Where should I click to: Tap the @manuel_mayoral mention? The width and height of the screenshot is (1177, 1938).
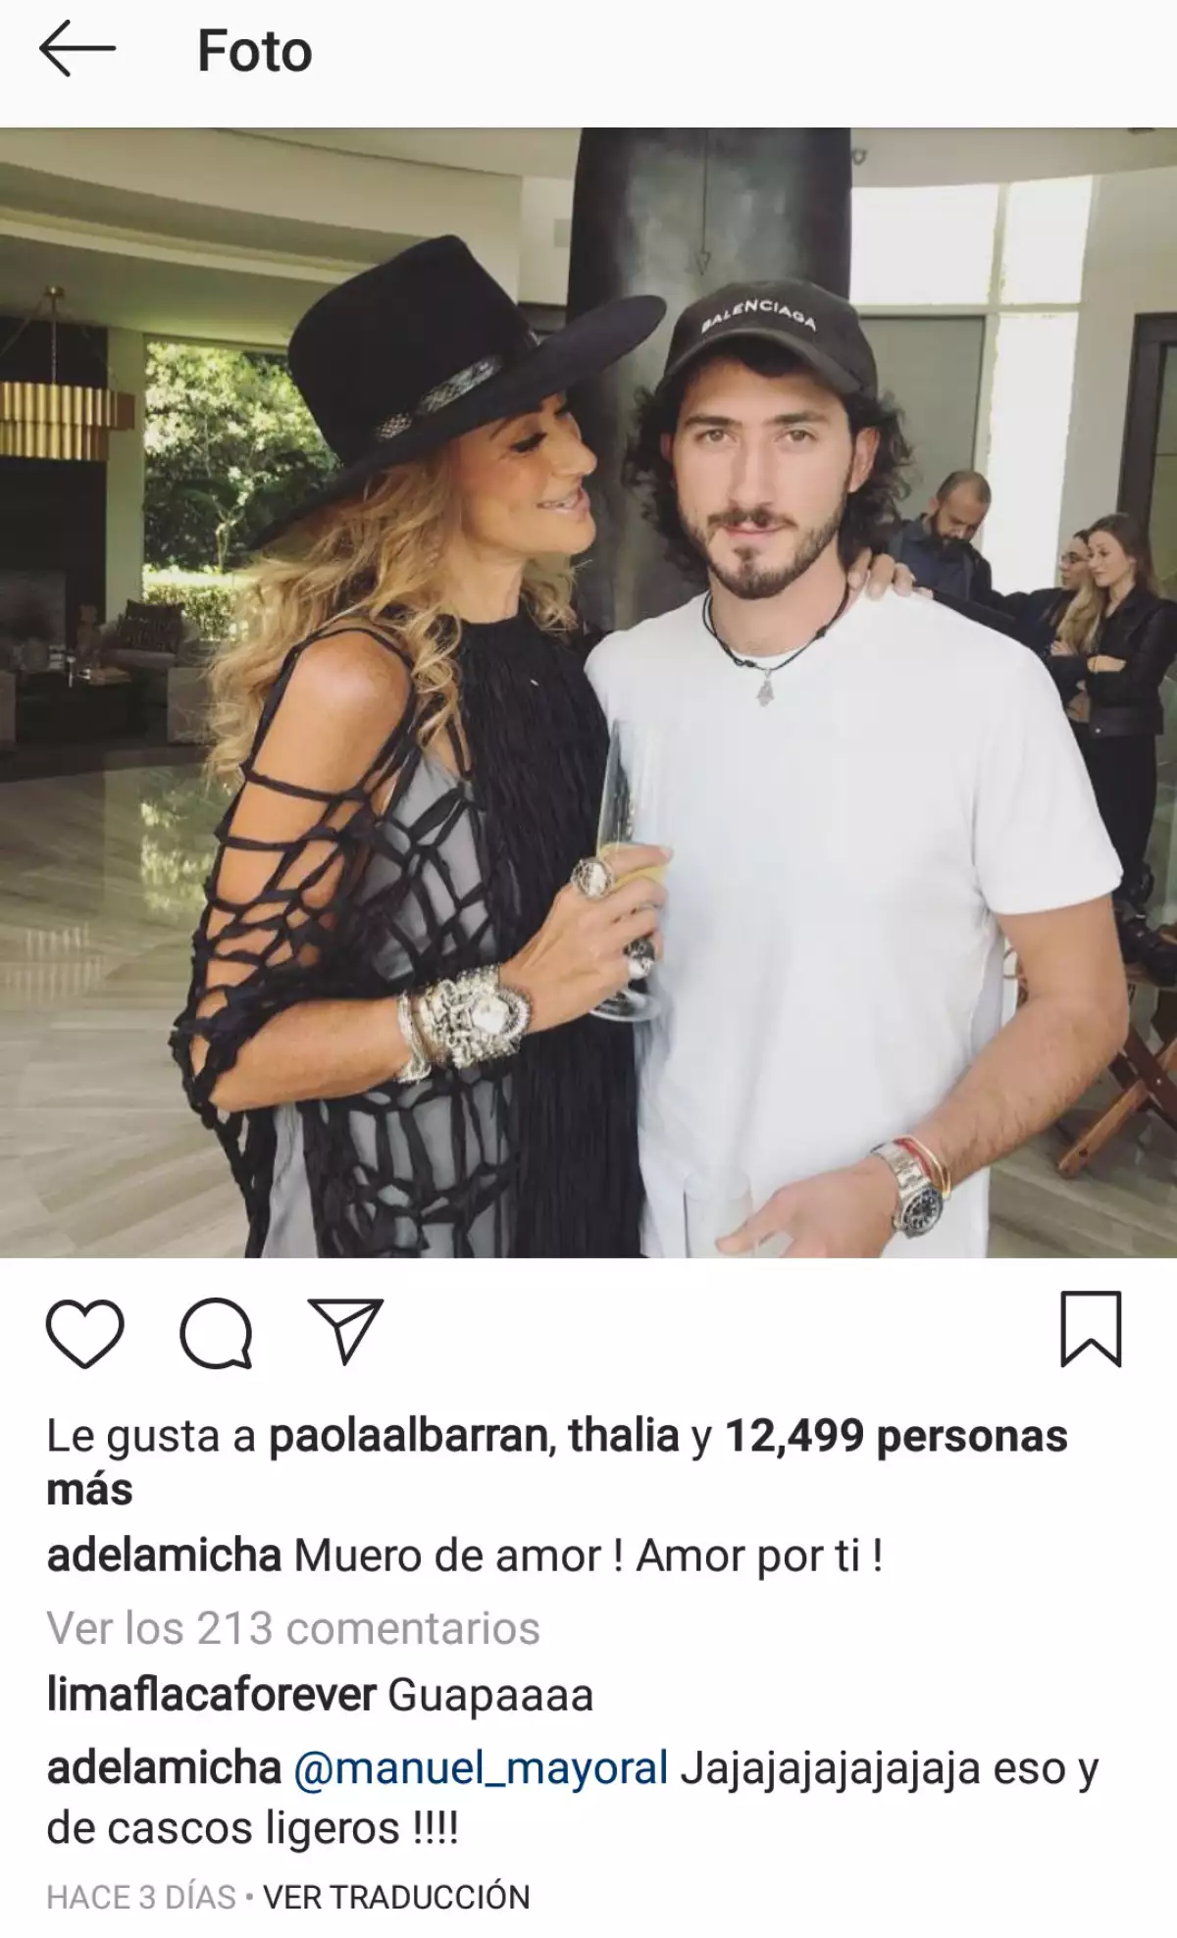coord(482,1770)
